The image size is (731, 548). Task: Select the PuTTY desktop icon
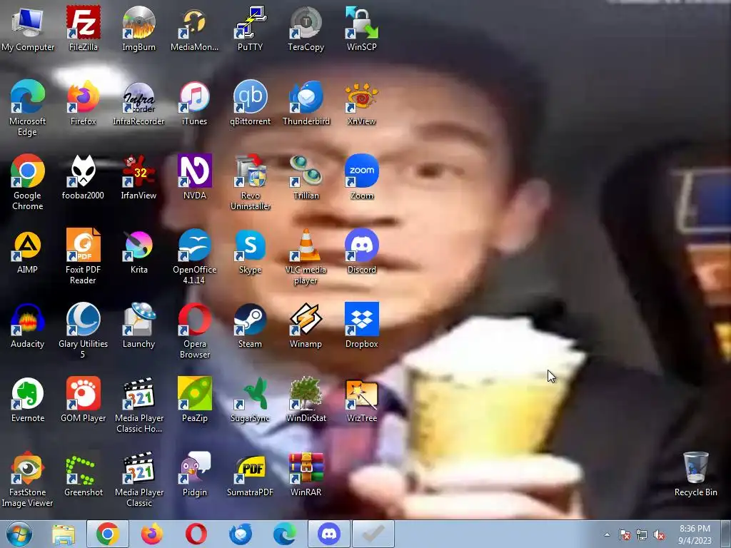click(x=251, y=28)
